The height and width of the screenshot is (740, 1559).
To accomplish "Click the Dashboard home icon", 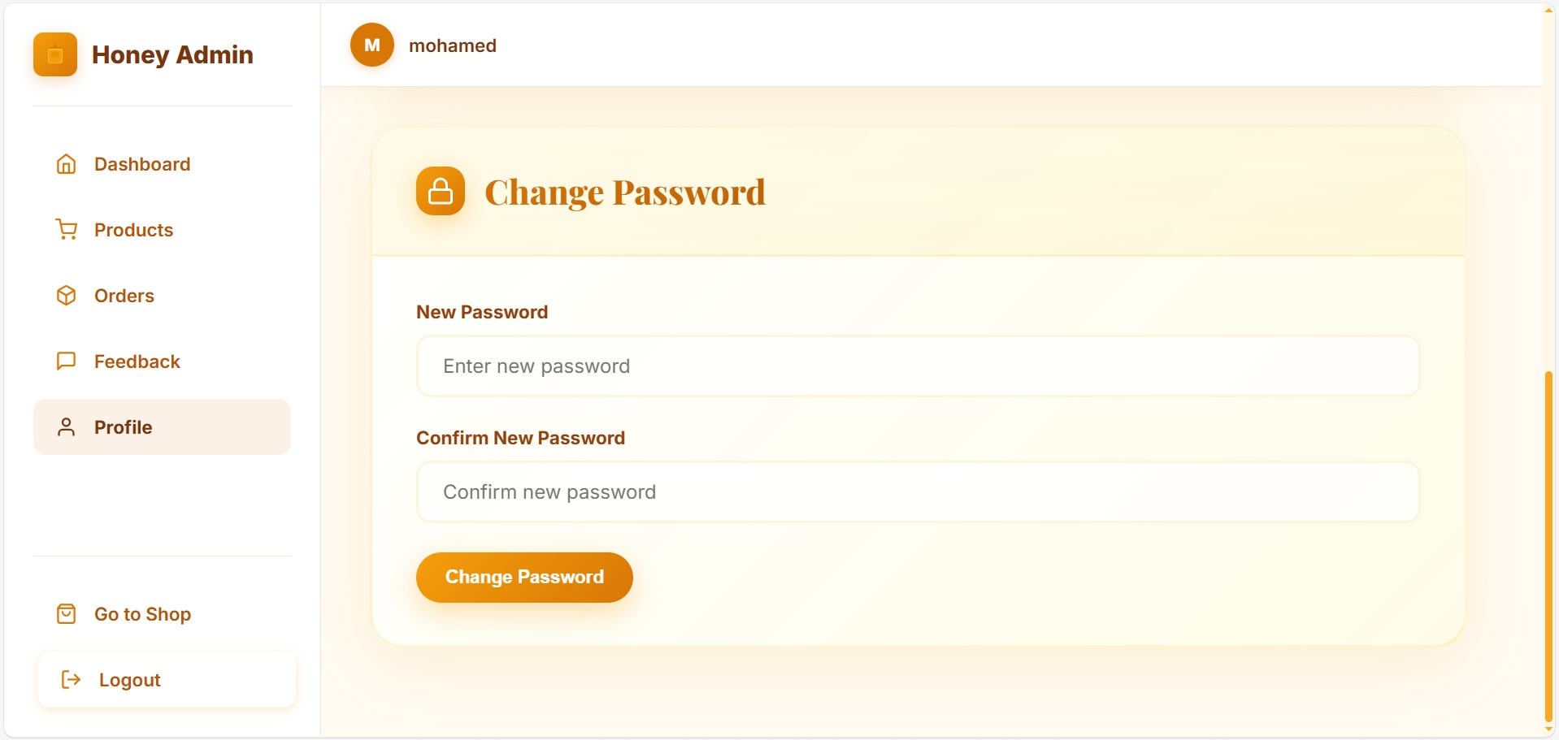I will point(67,164).
